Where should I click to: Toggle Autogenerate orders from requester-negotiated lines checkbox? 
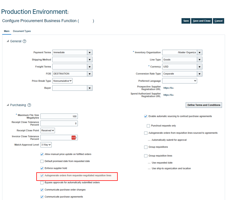42,175
